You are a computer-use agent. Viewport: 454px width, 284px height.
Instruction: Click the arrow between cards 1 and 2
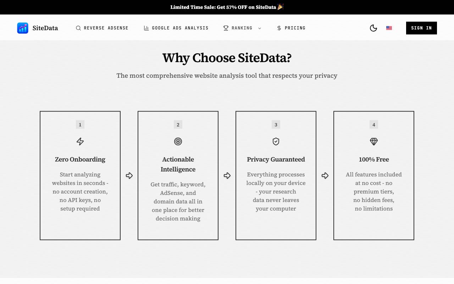click(x=129, y=175)
